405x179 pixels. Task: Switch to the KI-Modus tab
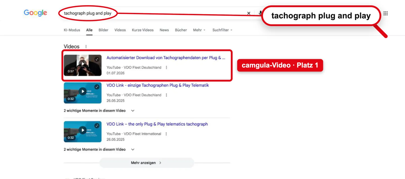(72, 30)
